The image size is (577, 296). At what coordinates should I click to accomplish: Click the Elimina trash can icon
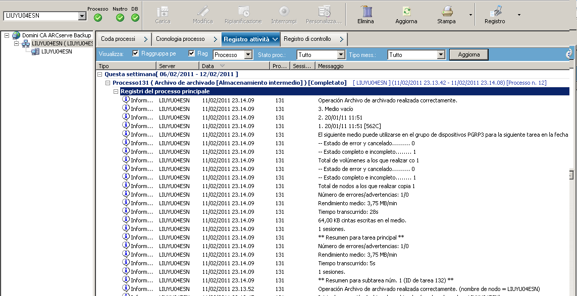tap(365, 12)
